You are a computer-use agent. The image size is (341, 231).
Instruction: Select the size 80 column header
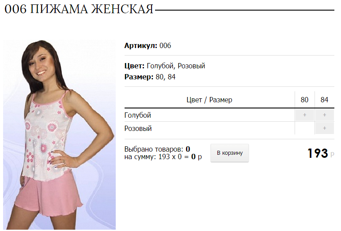pyautogui.click(x=304, y=100)
